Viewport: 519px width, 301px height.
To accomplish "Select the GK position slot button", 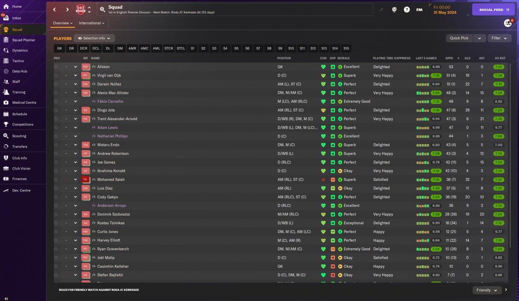I will (60, 48).
